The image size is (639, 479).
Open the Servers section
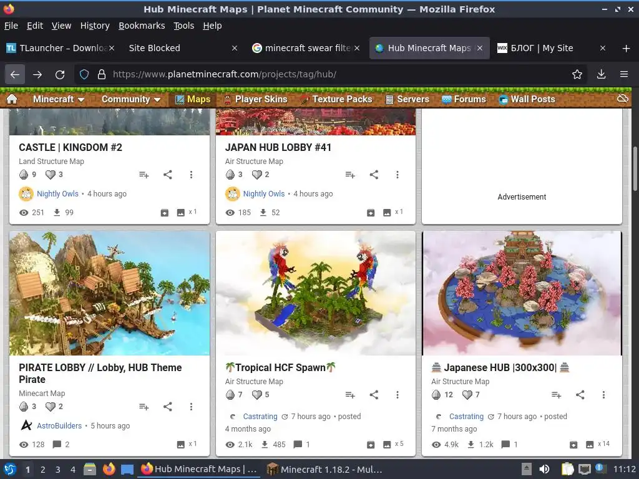coord(407,99)
